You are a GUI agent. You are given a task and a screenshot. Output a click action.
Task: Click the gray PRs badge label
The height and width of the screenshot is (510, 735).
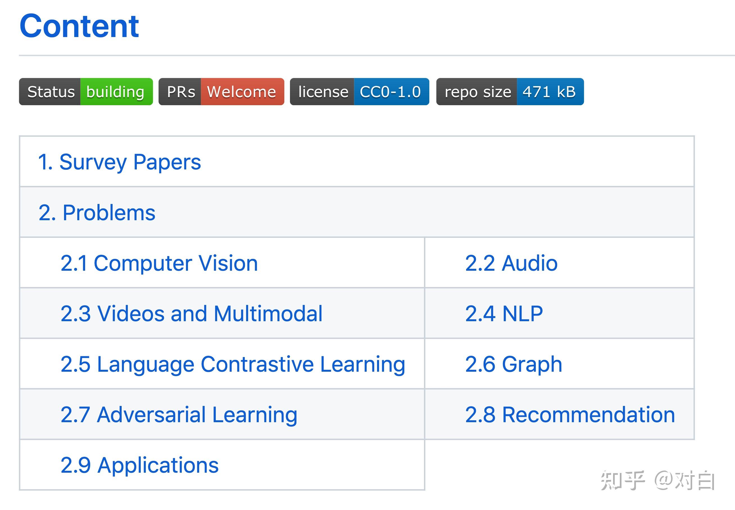180,92
